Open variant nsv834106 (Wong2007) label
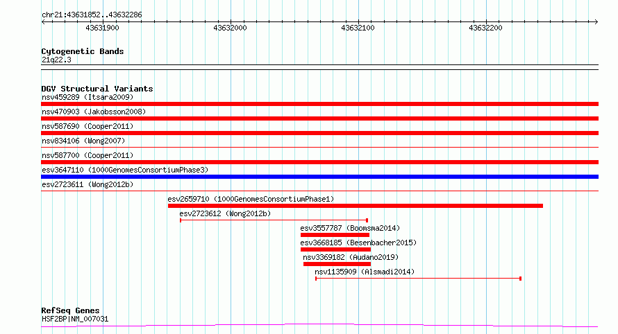Viewport: 618px width, 334px height. tap(83, 141)
